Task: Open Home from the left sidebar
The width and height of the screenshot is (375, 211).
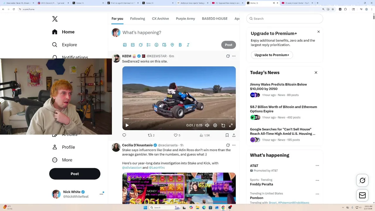Action: point(63,32)
